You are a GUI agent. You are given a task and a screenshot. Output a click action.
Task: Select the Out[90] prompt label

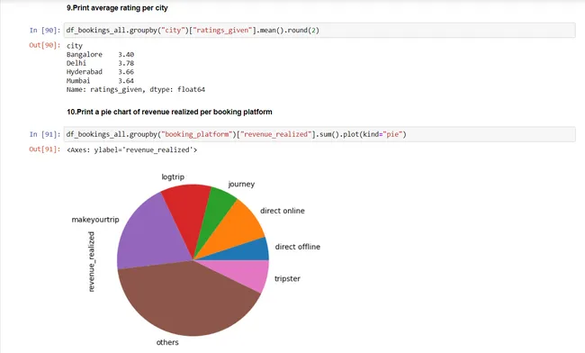(x=45, y=45)
